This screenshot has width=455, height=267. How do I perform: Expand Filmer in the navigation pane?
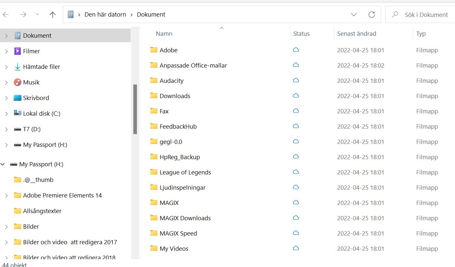point(6,51)
